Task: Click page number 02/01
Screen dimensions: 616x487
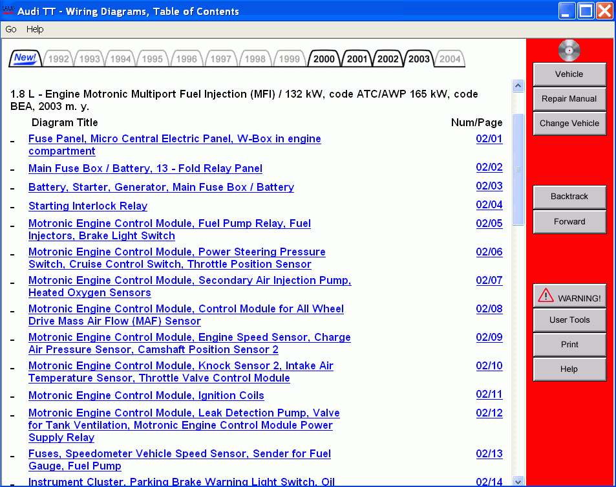Action: (489, 138)
